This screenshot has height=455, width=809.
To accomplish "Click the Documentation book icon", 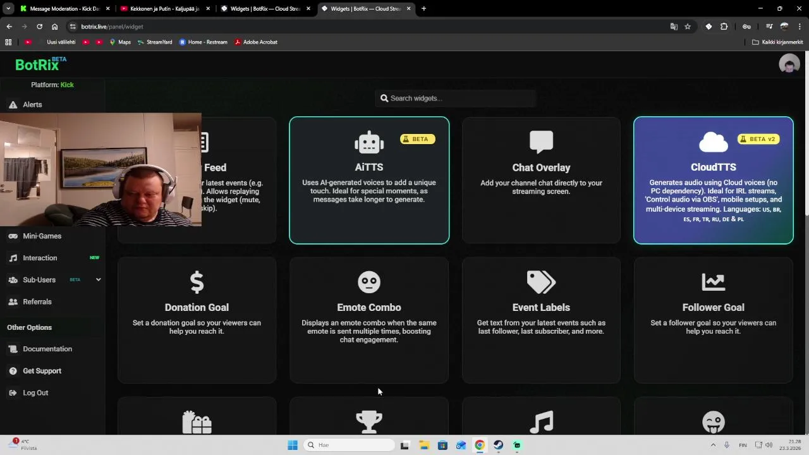I will tap(13, 349).
